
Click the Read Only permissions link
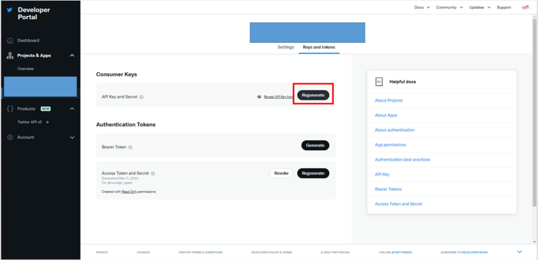tap(130, 192)
